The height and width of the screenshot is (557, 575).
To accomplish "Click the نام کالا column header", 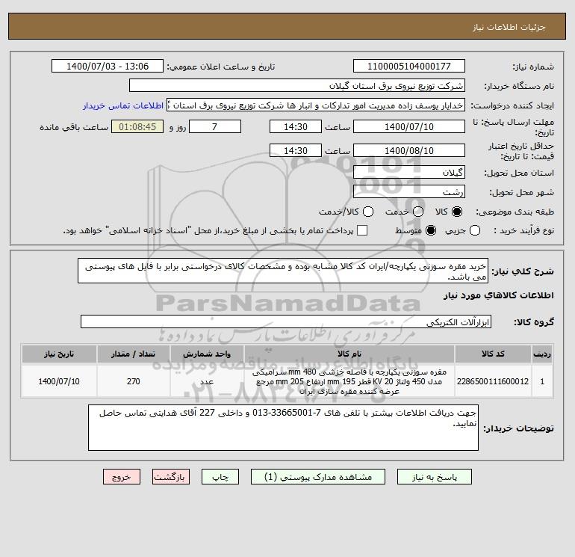I will coord(349,354).
